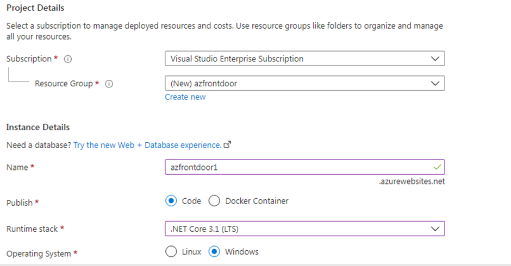511x266 pixels.
Task: Click the external link icon after Database experience
Action: pyautogui.click(x=227, y=144)
